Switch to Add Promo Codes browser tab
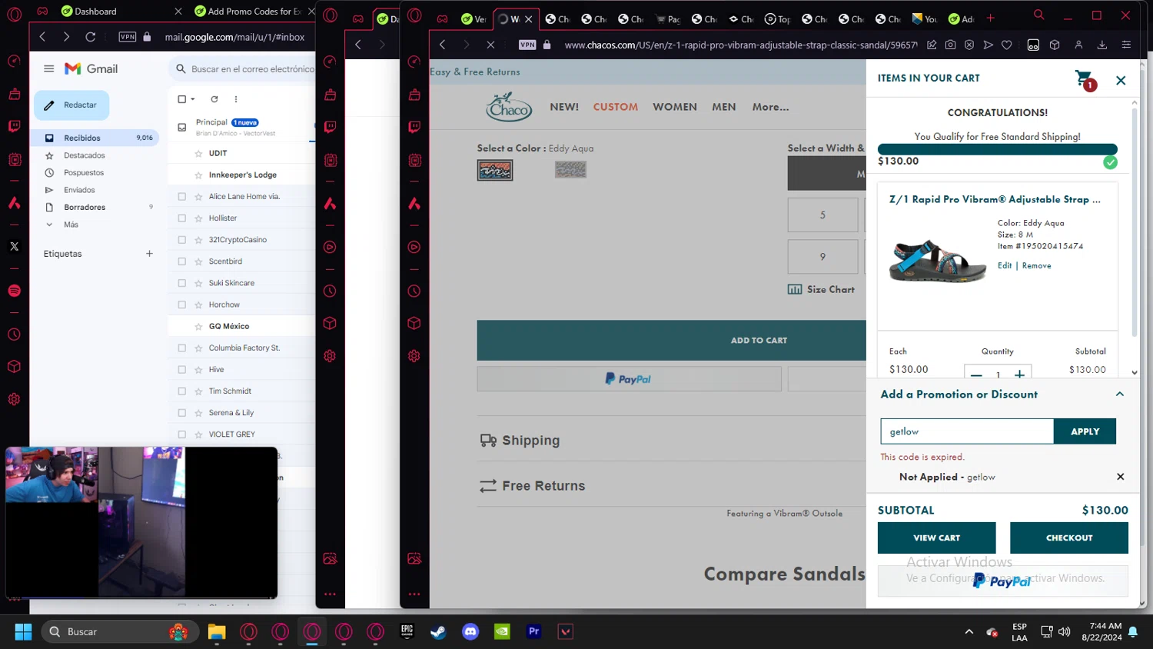The width and height of the screenshot is (1153, 649). [x=252, y=12]
